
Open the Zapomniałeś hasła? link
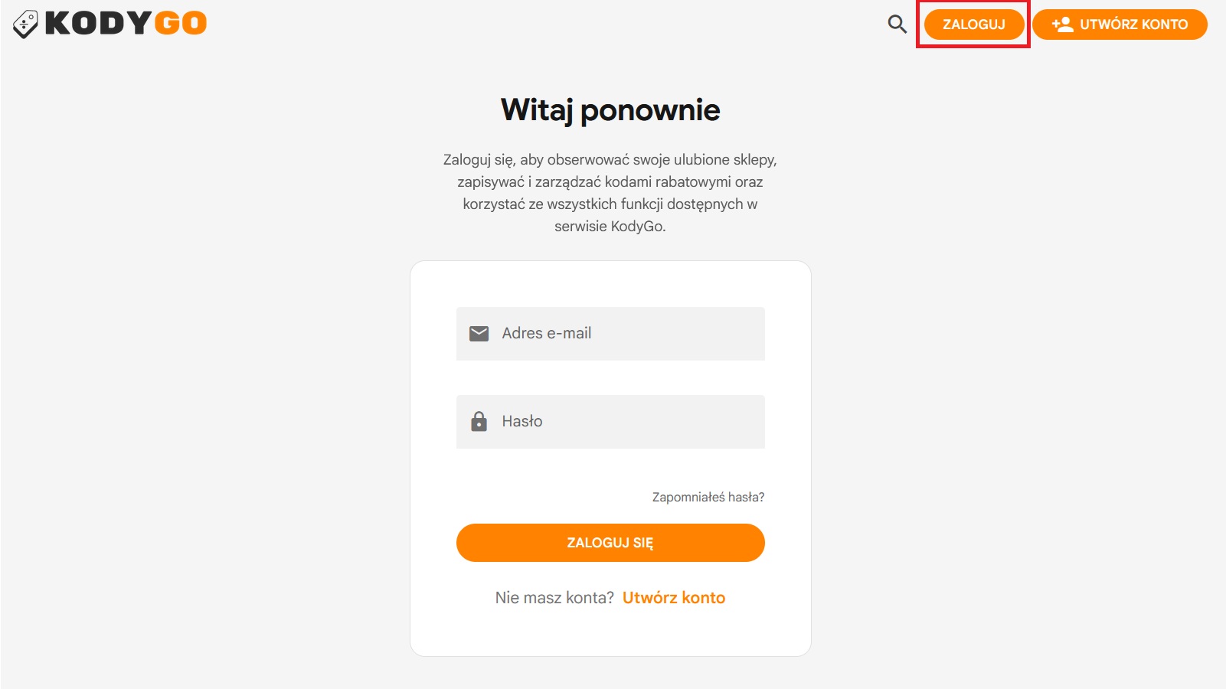pyautogui.click(x=708, y=498)
